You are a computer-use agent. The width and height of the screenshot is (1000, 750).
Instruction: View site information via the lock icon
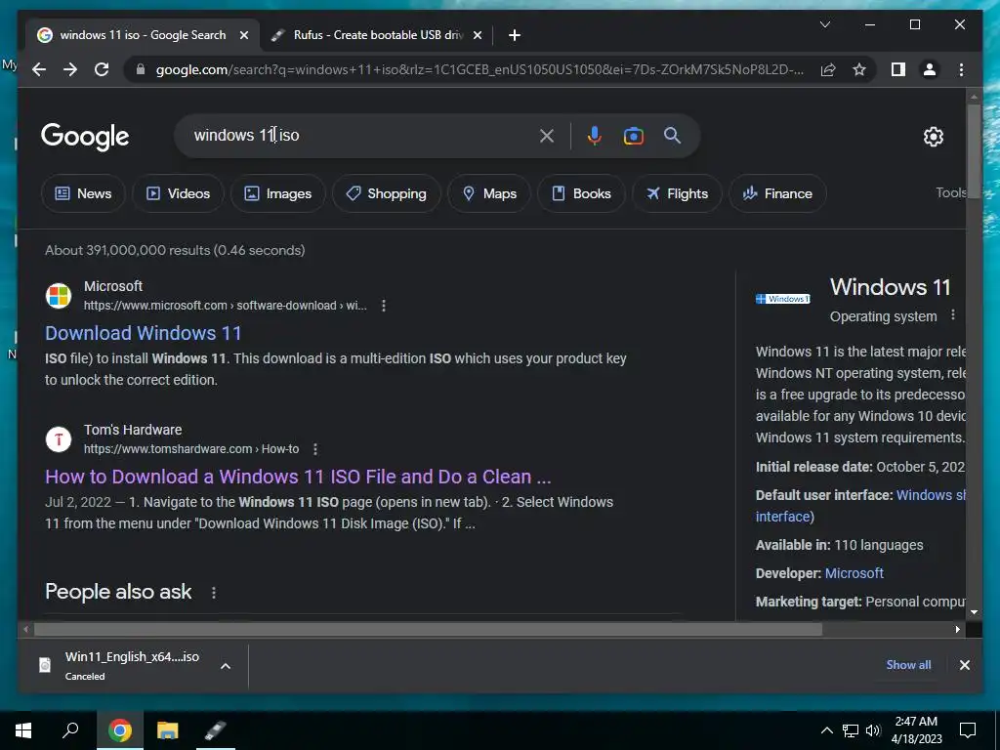point(141,69)
